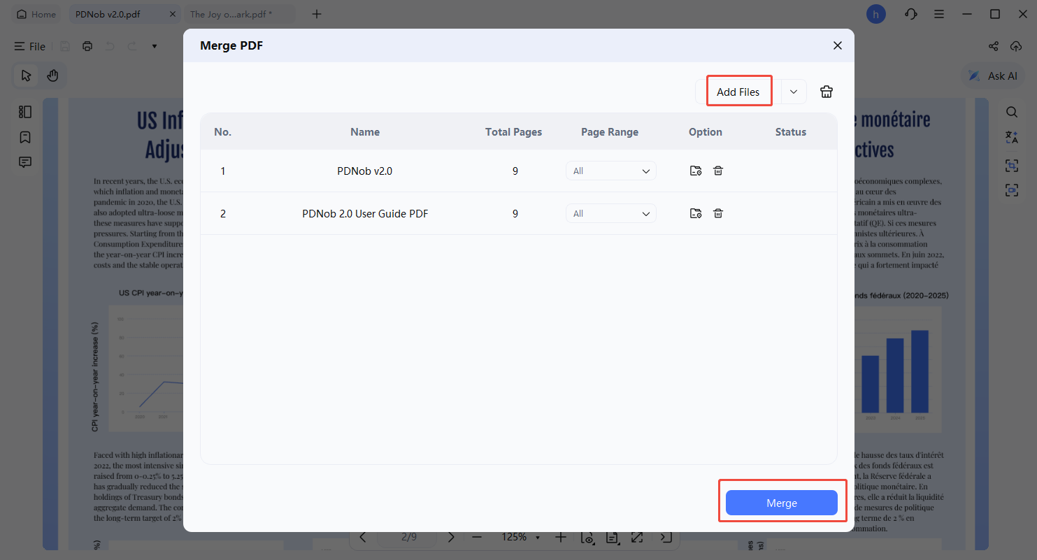Open the Comments panel
This screenshot has width=1037, height=560.
click(25, 162)
